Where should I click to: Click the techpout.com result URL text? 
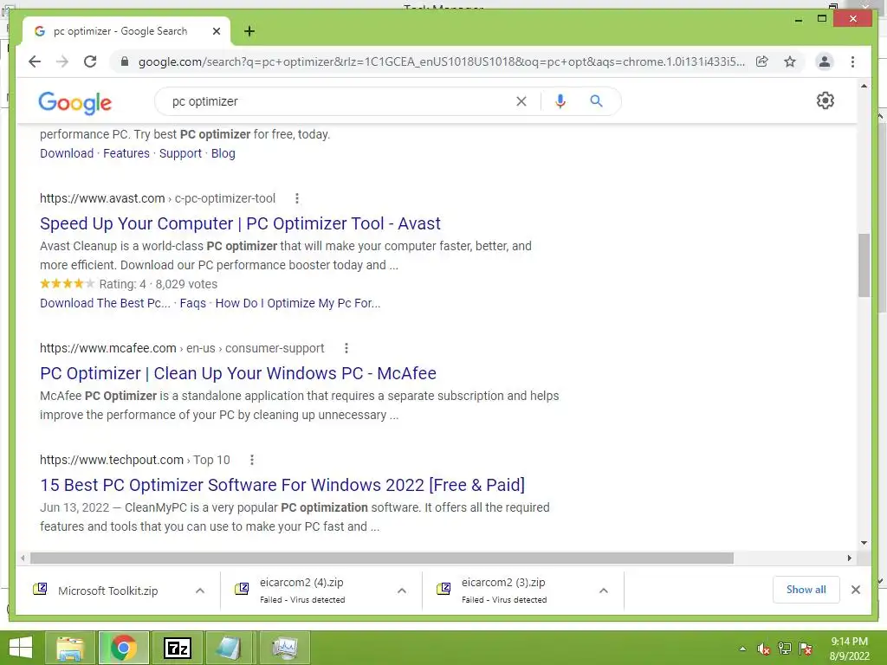point(134,460)
